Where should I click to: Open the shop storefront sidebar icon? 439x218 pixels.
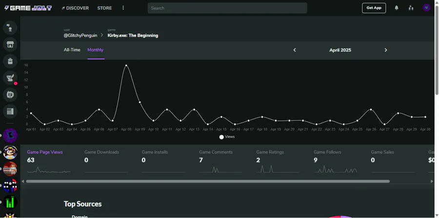point(10,44)
